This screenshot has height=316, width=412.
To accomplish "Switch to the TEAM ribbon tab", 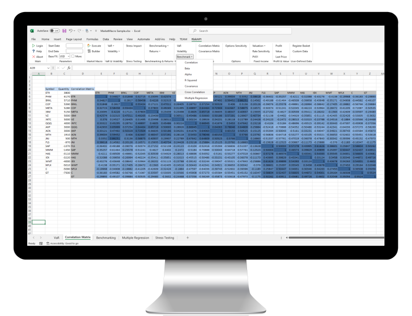I will [183, 39].
